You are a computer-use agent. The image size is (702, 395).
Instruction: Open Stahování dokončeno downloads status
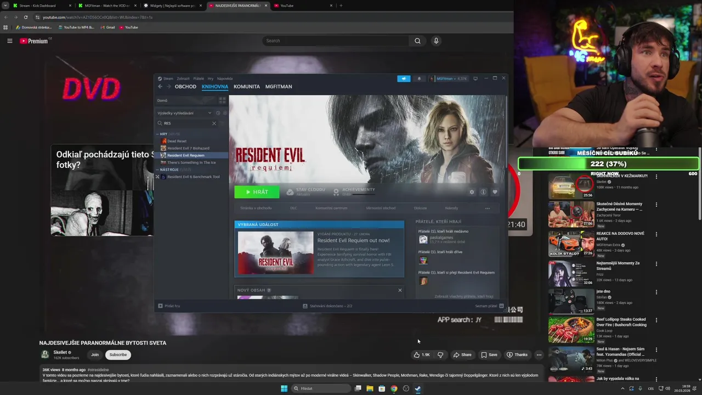pyautogui.click(x=327, y=306)
